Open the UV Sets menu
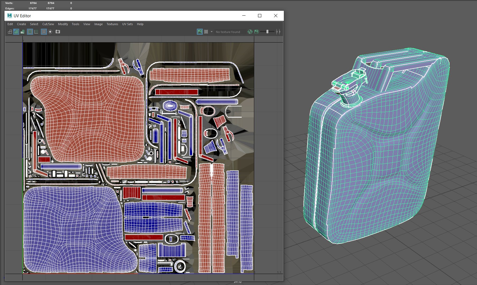Image resolution: width=477 pixels, height=285 pixels. coord(127,24)
